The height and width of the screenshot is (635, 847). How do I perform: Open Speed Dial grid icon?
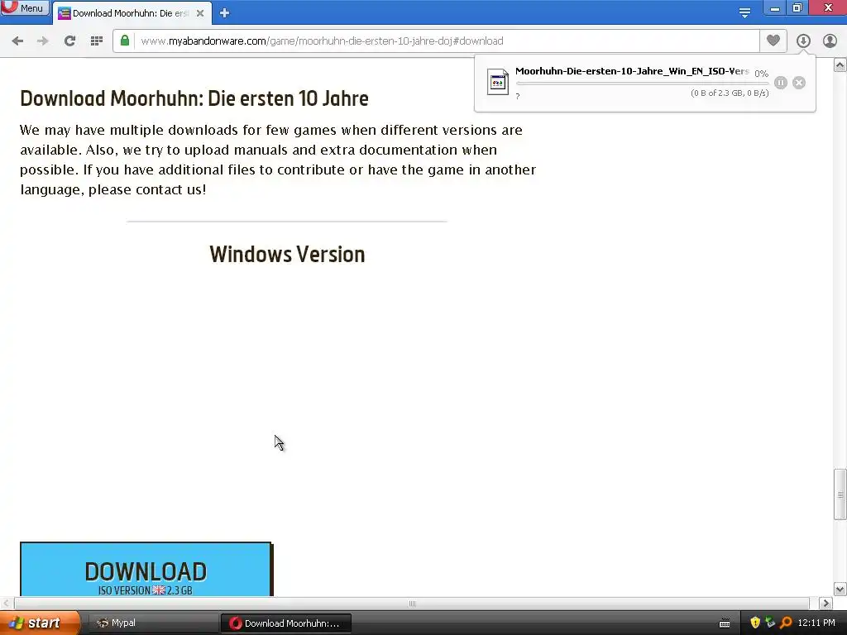(97, 41)
